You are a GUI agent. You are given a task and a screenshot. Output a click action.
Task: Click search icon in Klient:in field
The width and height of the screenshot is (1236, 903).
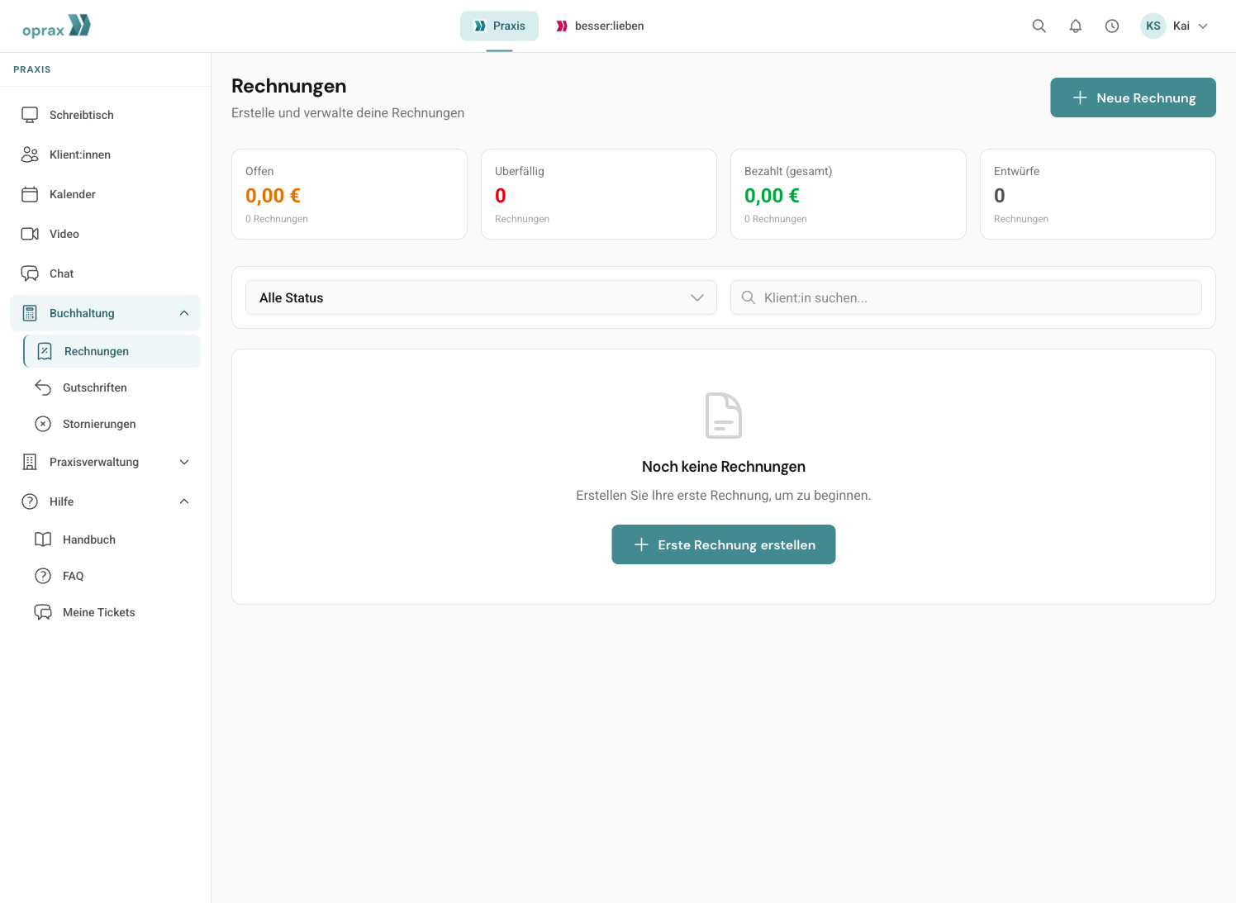[749, 297]
